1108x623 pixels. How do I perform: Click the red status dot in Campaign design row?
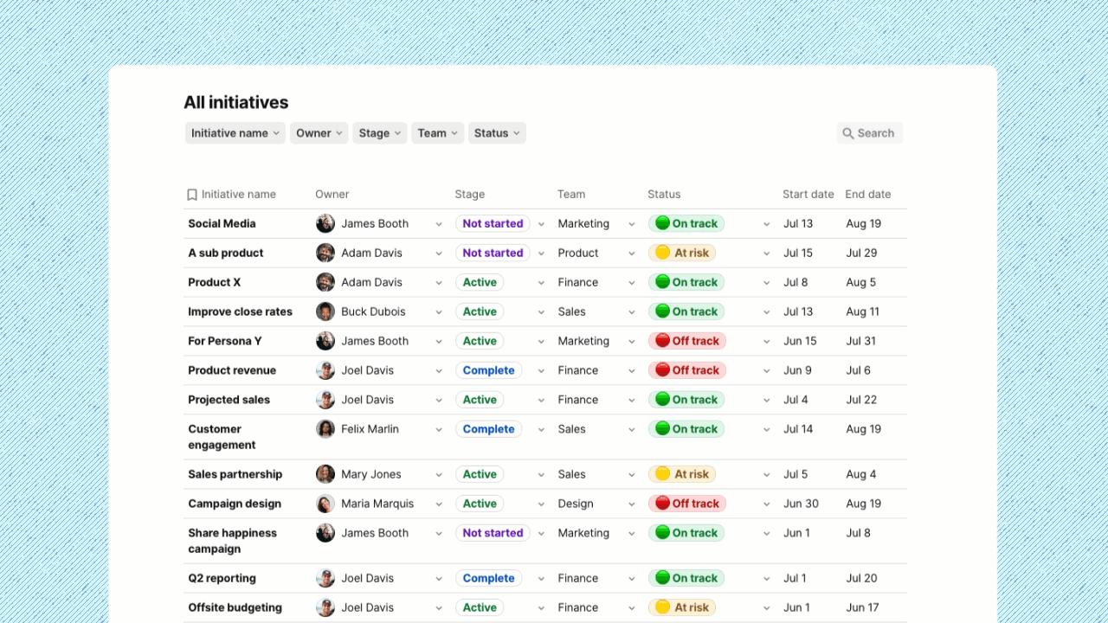[x=662, y=504]
